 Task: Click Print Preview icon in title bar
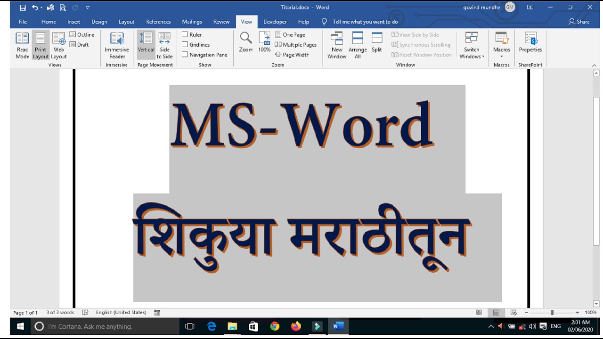[x=63, y=8]
